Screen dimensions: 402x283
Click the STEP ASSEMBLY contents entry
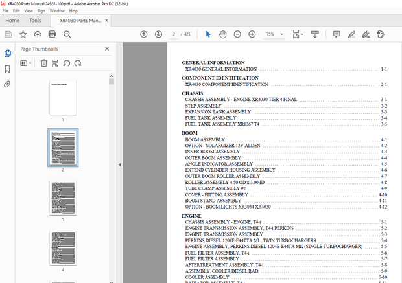coord(204,106)
